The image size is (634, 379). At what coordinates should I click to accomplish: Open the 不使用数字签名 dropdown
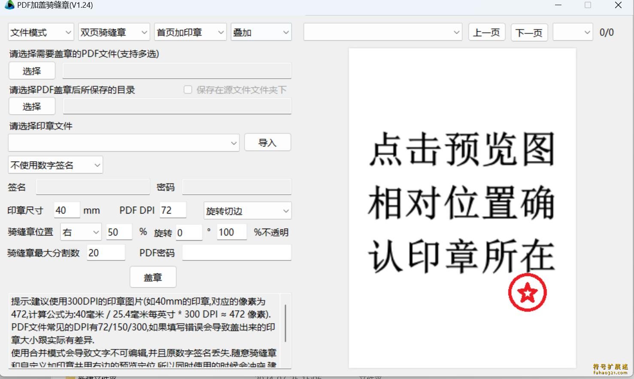[55, 165]
